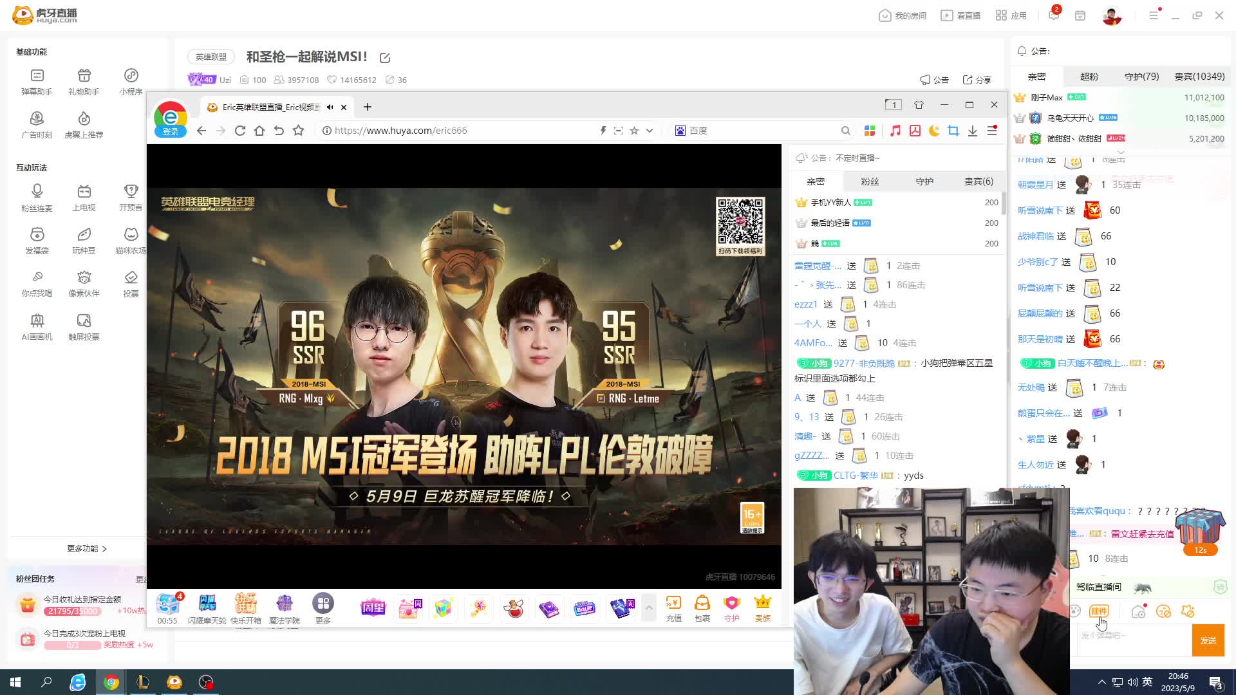Open 粉丝连麦 fan mic feature
Image resolution: width=1236 pixels, height=695 pixels.
coord(37,194)
